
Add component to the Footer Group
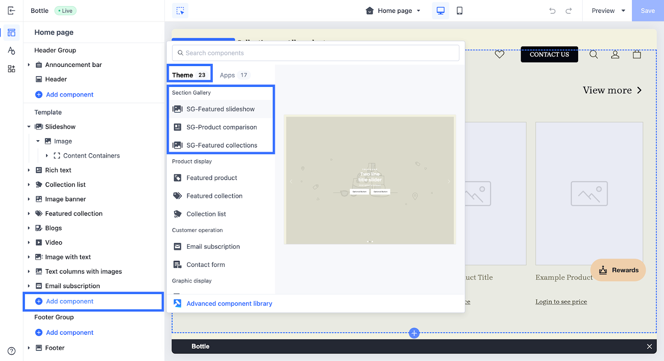coord(65,333)
